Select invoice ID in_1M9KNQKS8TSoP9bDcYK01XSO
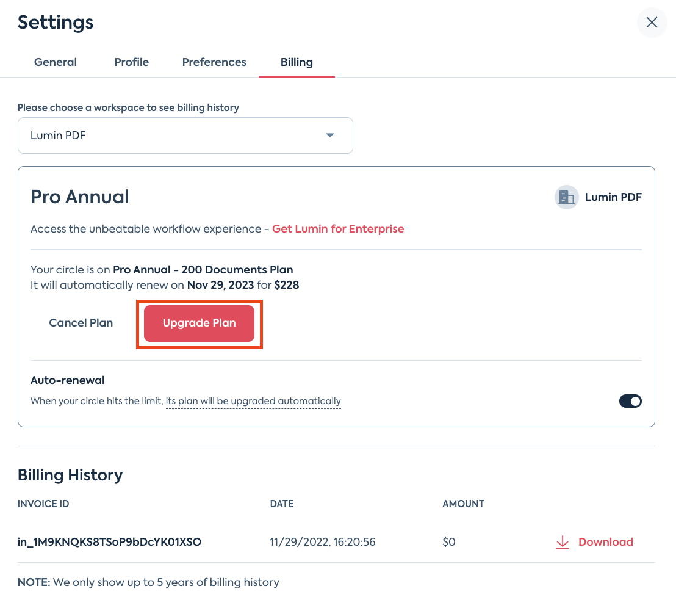 pyautogui.click(x=109, y=542)
